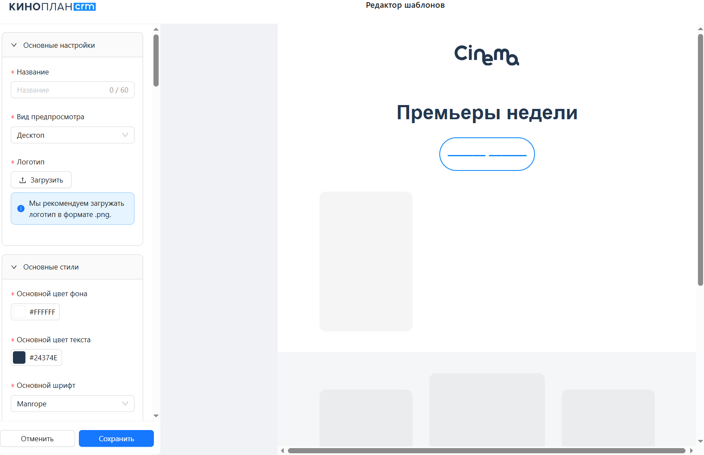Click the Премьеры недели heading in preview
This screenshot has width=704, height=455.
(487, 113)
